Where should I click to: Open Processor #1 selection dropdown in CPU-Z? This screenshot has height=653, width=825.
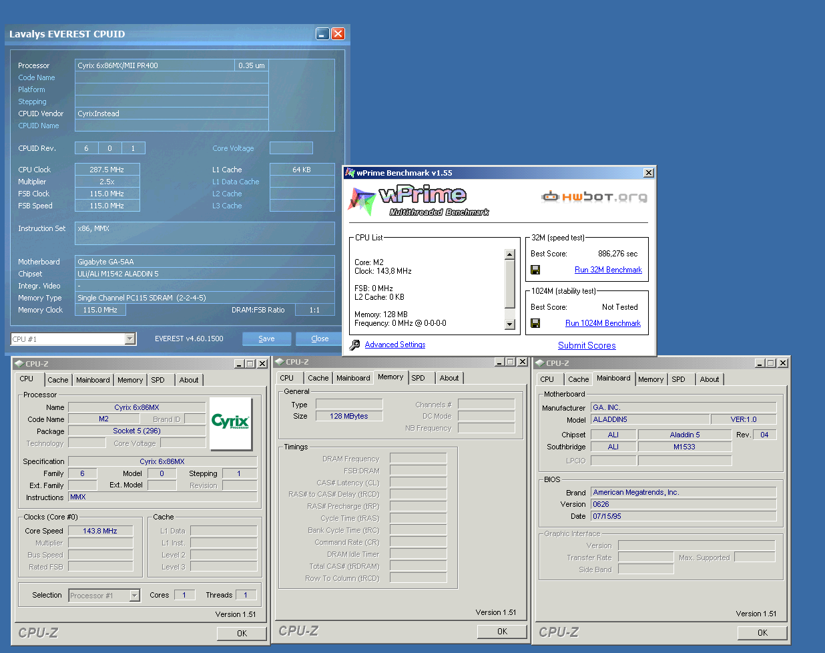pos(135,596)
